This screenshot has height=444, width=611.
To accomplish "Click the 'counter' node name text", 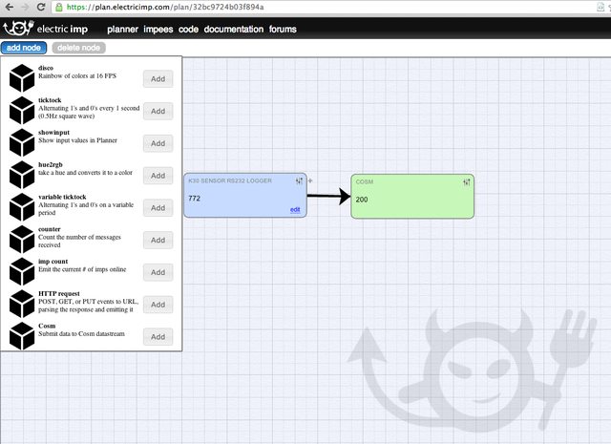I will point(50,229).
